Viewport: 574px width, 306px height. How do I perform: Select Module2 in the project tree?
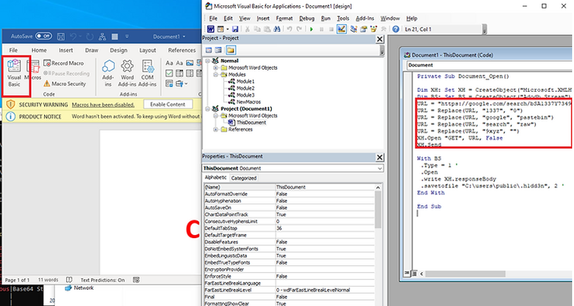[245, 88]
